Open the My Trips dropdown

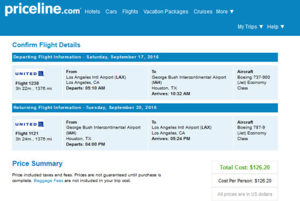(x=250, y=27)
